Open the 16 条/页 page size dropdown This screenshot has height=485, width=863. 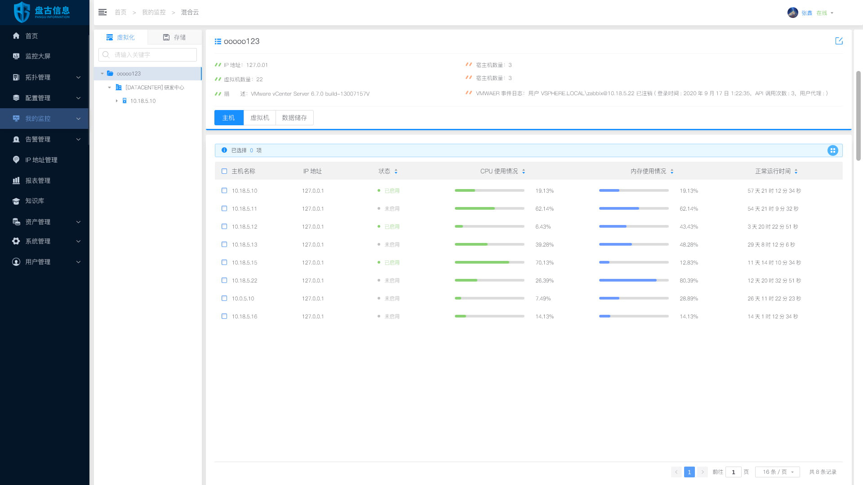click(778, 472)
